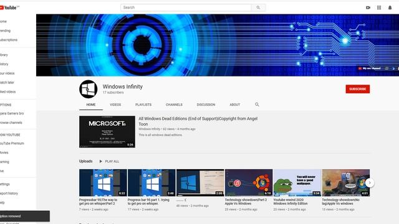Click the search magnifier button
The height and width of the screenshot is (224, 399).
[258, 7]
